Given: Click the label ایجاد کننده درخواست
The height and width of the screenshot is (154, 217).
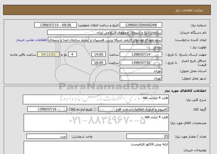Looking at the screenshot, I should 191,40.
